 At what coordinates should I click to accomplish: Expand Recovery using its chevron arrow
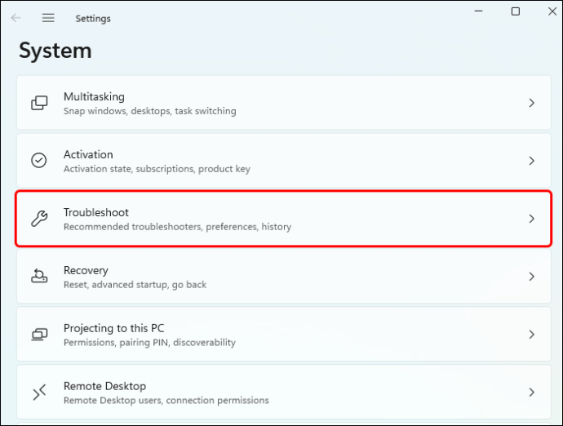(x=531, y=277)
